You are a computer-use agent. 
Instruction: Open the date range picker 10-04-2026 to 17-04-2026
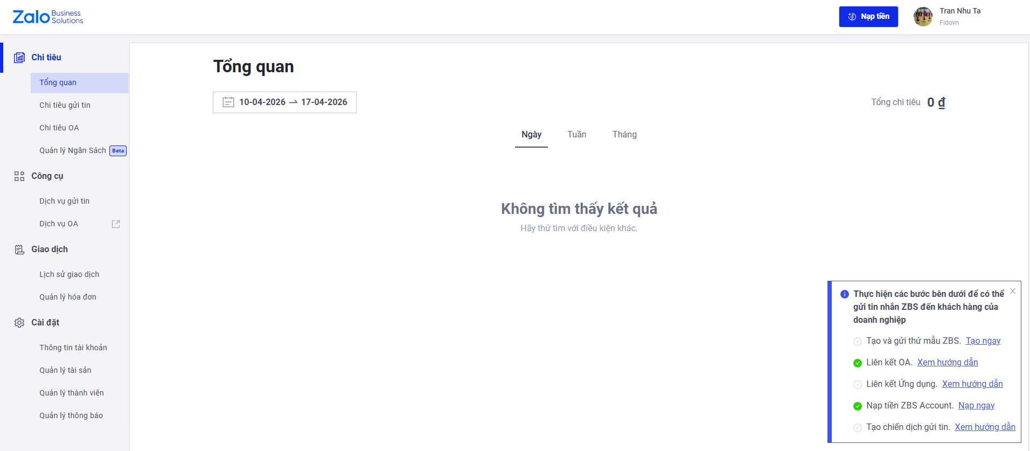point(284,102)
